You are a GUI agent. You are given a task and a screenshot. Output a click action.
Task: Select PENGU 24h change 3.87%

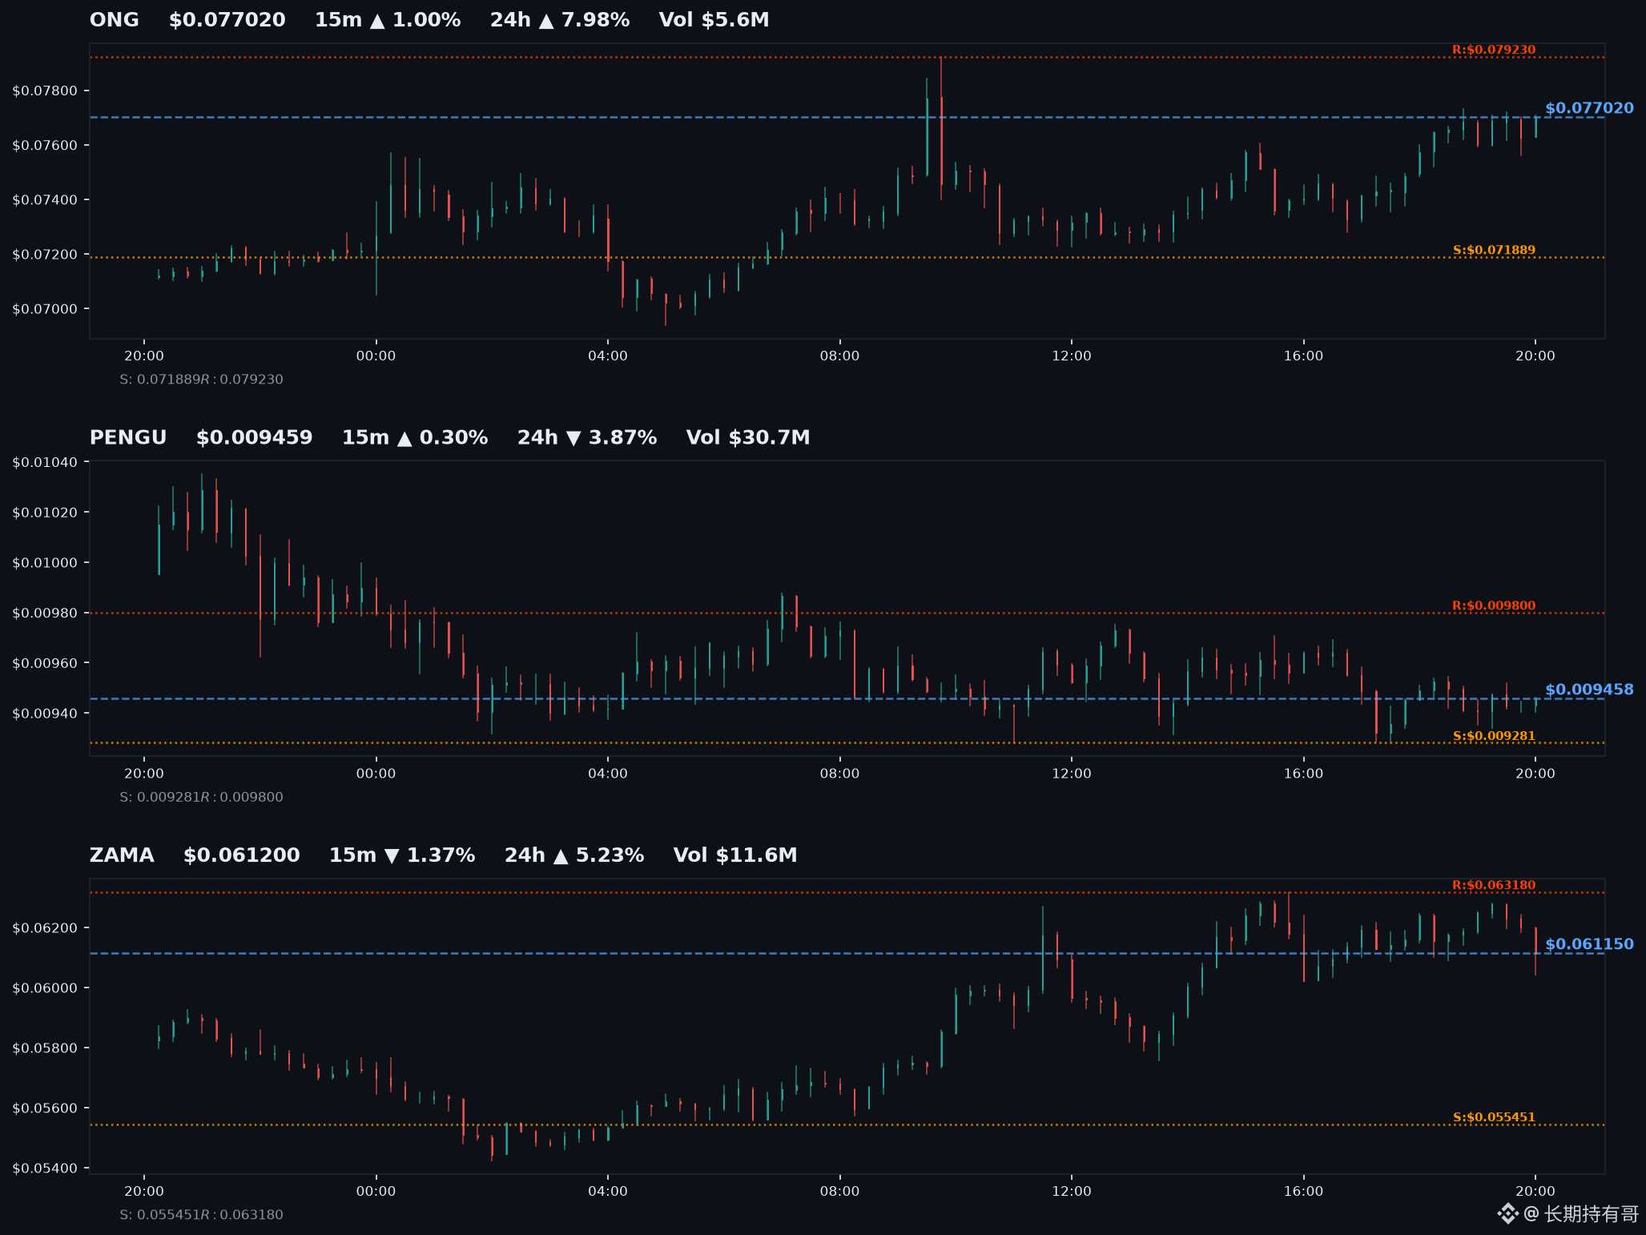587,438
